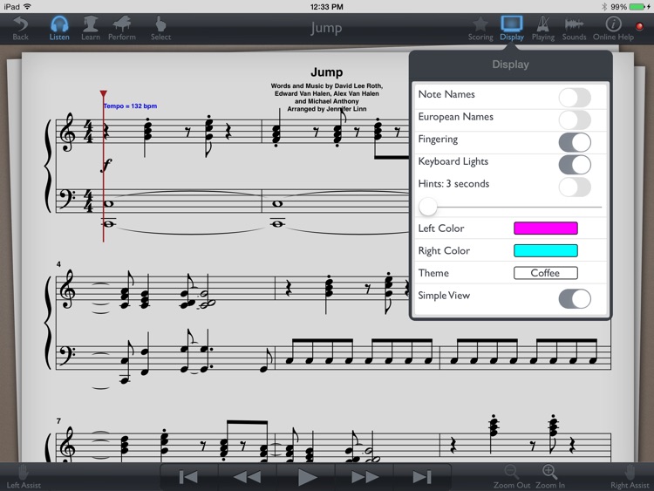
Task: Click 'Arranged by Jennifer Linn' credit
Action: [327, 109]
